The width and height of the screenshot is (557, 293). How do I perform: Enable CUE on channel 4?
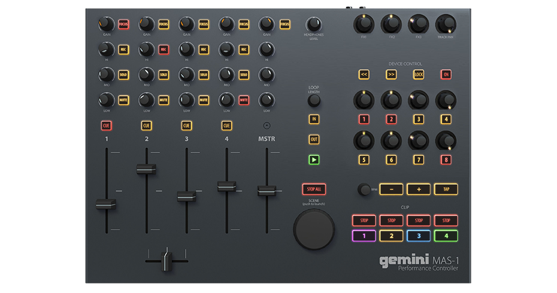[x=226, y=126]
